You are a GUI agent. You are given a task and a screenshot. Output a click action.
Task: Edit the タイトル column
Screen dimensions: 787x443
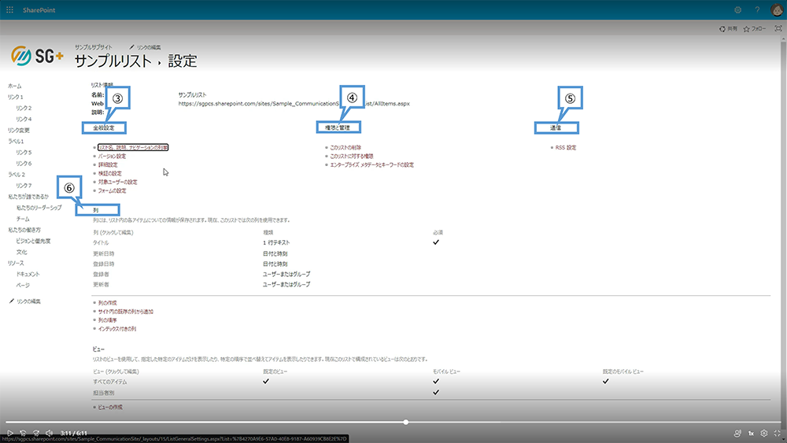point(101,242)
